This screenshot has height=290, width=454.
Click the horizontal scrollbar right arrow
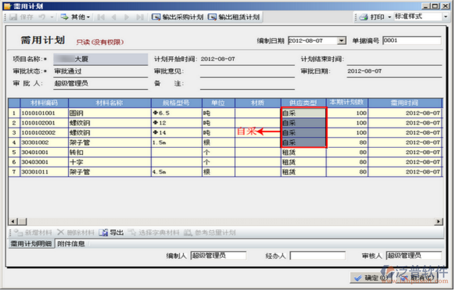coord(439,220)
